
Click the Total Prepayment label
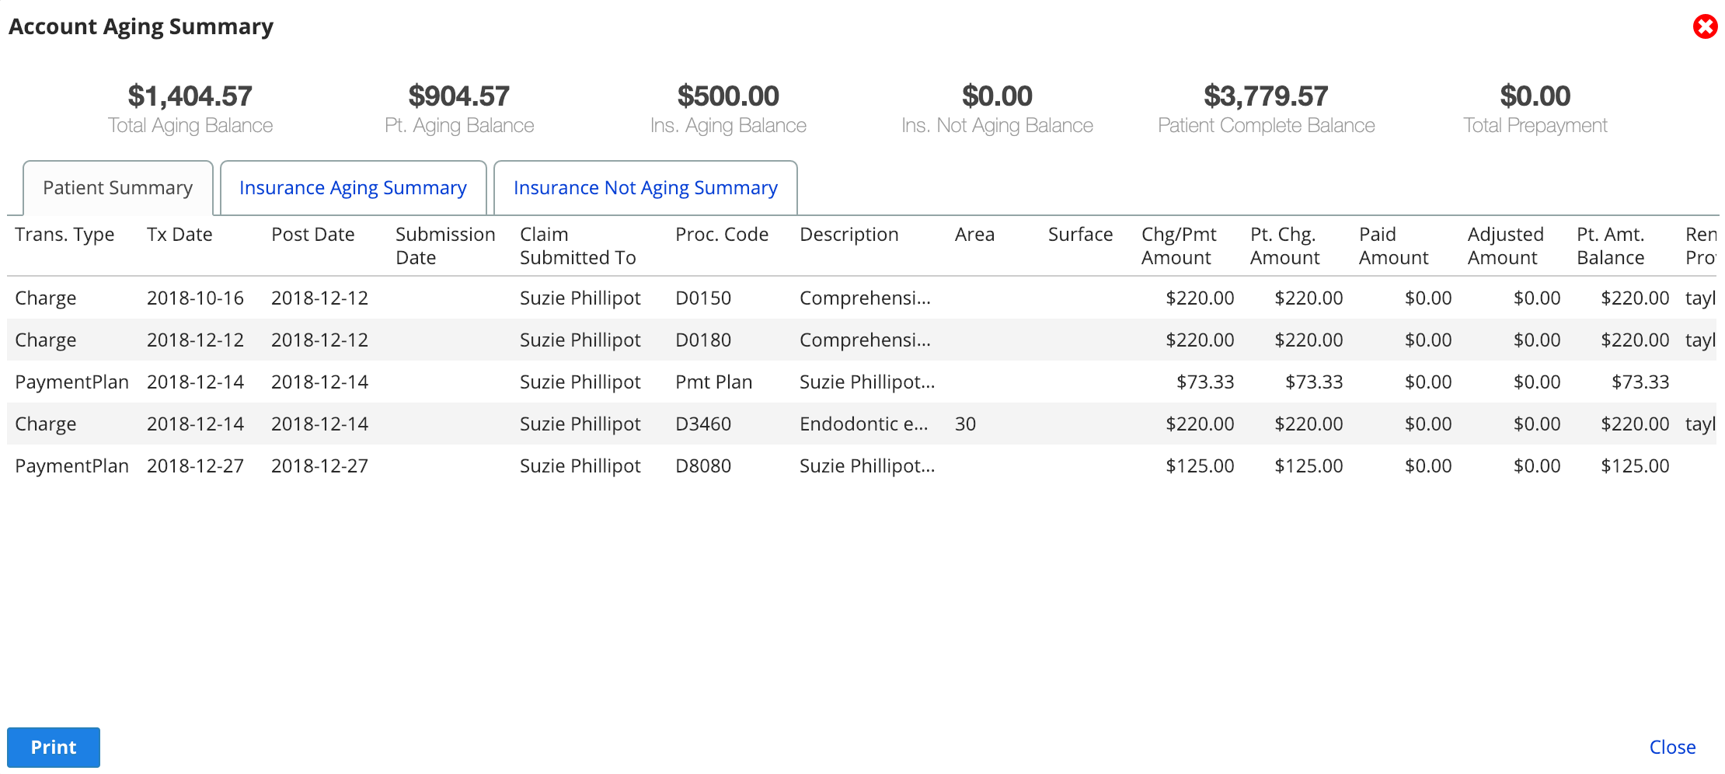pos(1535,126)
